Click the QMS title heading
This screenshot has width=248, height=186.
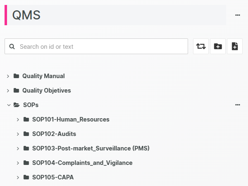[x=26, y=15]
